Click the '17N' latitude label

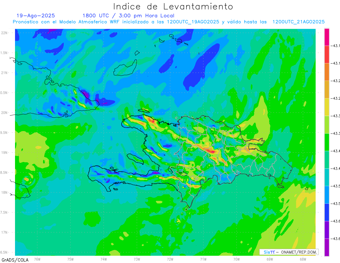tap(4, 232)
